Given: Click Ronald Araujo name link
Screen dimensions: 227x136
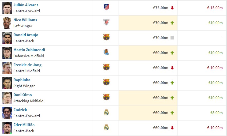Looking at the screenshot, I should [x=26, y=35].
